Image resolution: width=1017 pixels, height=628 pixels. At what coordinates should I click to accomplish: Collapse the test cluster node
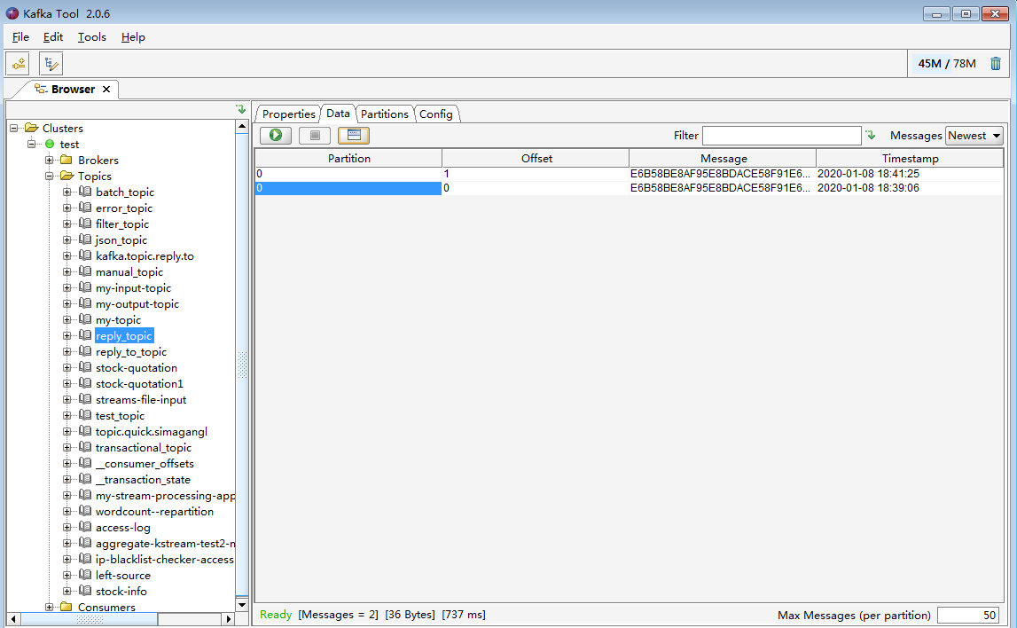tap(31, 144)
